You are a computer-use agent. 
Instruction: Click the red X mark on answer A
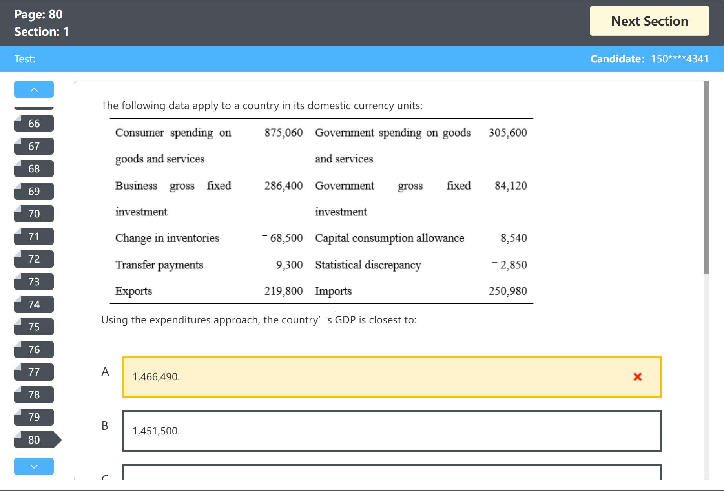tap(638, 377)
